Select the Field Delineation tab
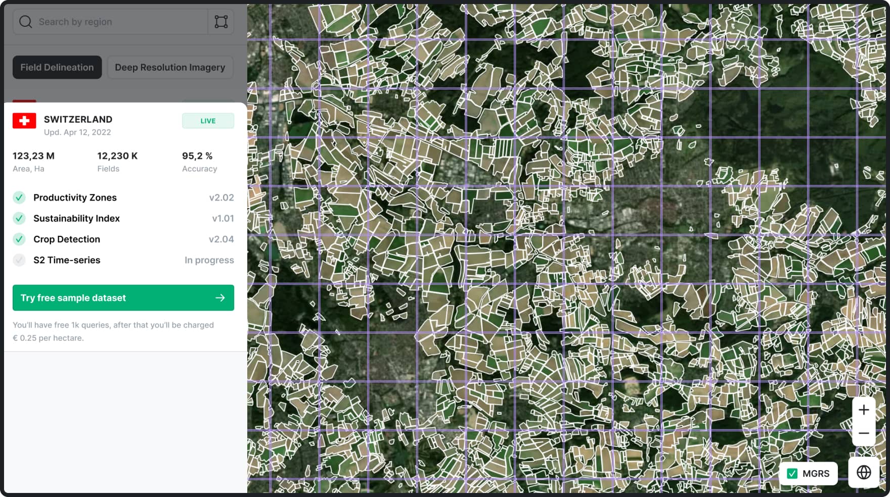 point(57,67)
